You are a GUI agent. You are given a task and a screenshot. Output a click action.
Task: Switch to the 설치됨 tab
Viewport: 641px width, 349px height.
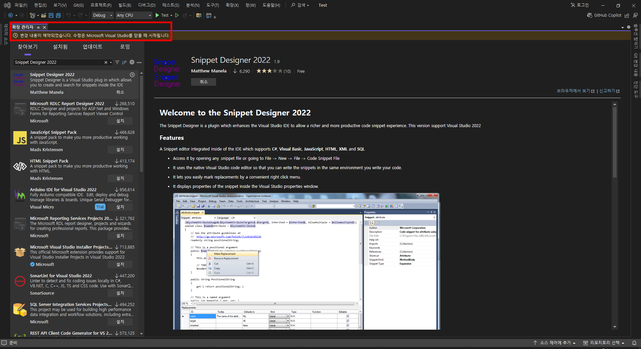point(60,47)
